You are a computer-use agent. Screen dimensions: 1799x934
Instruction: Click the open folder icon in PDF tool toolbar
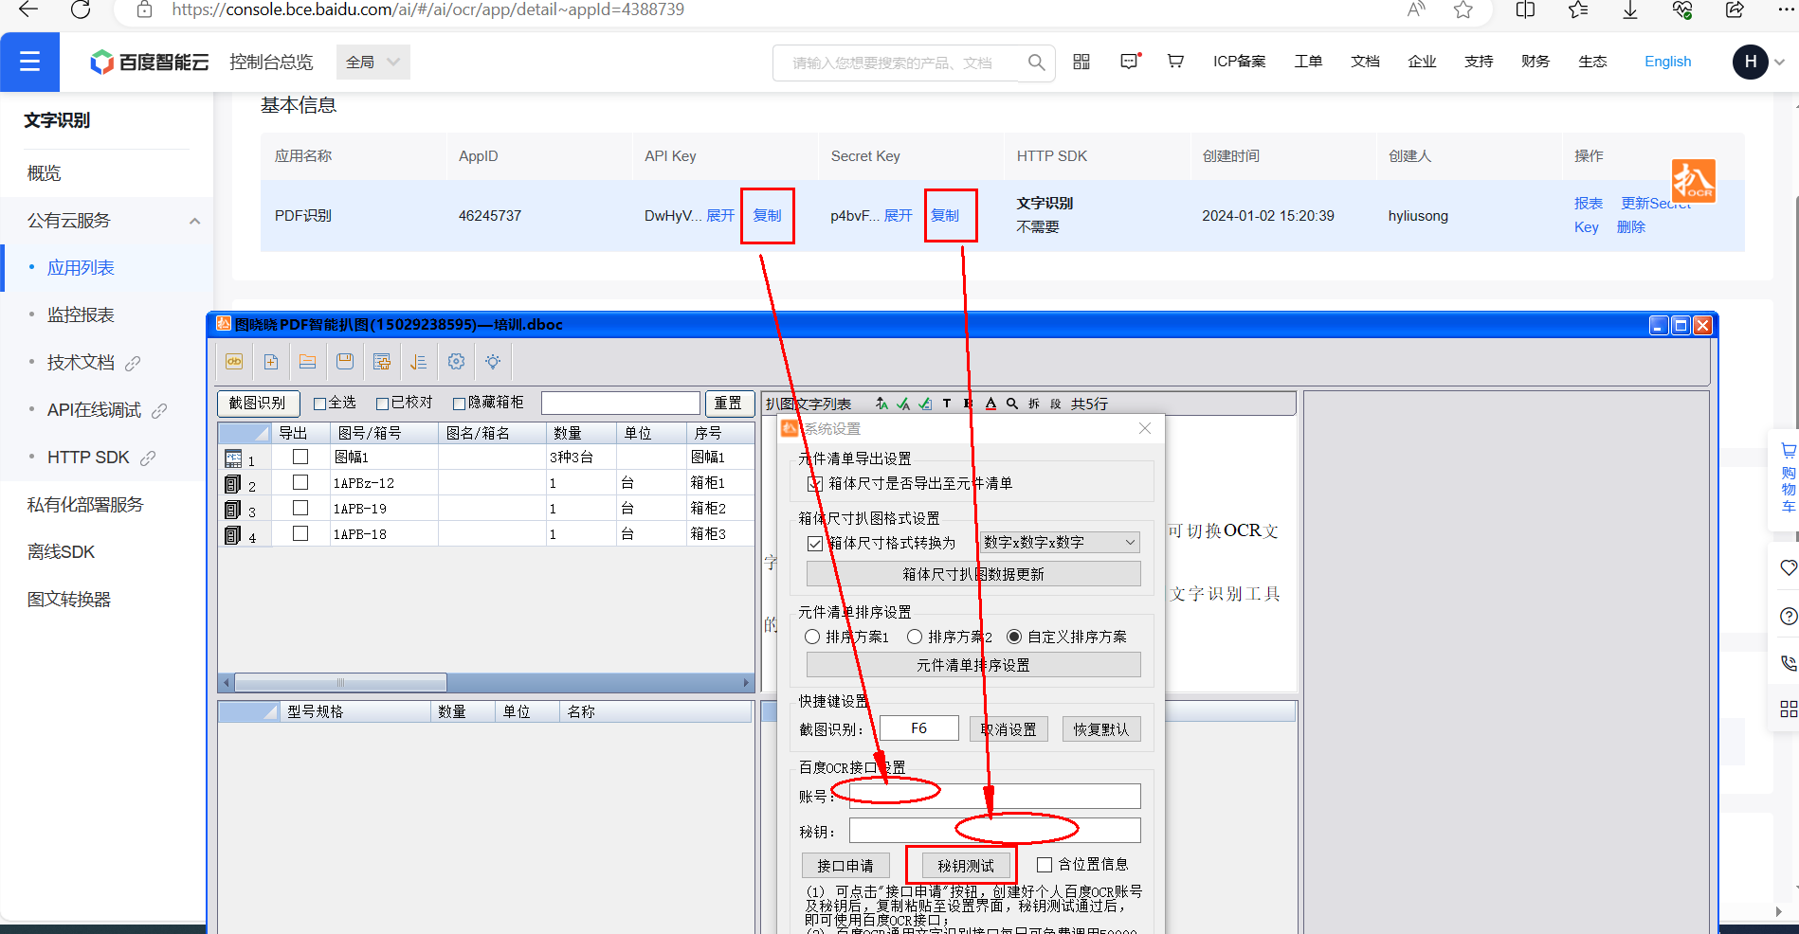307,362
